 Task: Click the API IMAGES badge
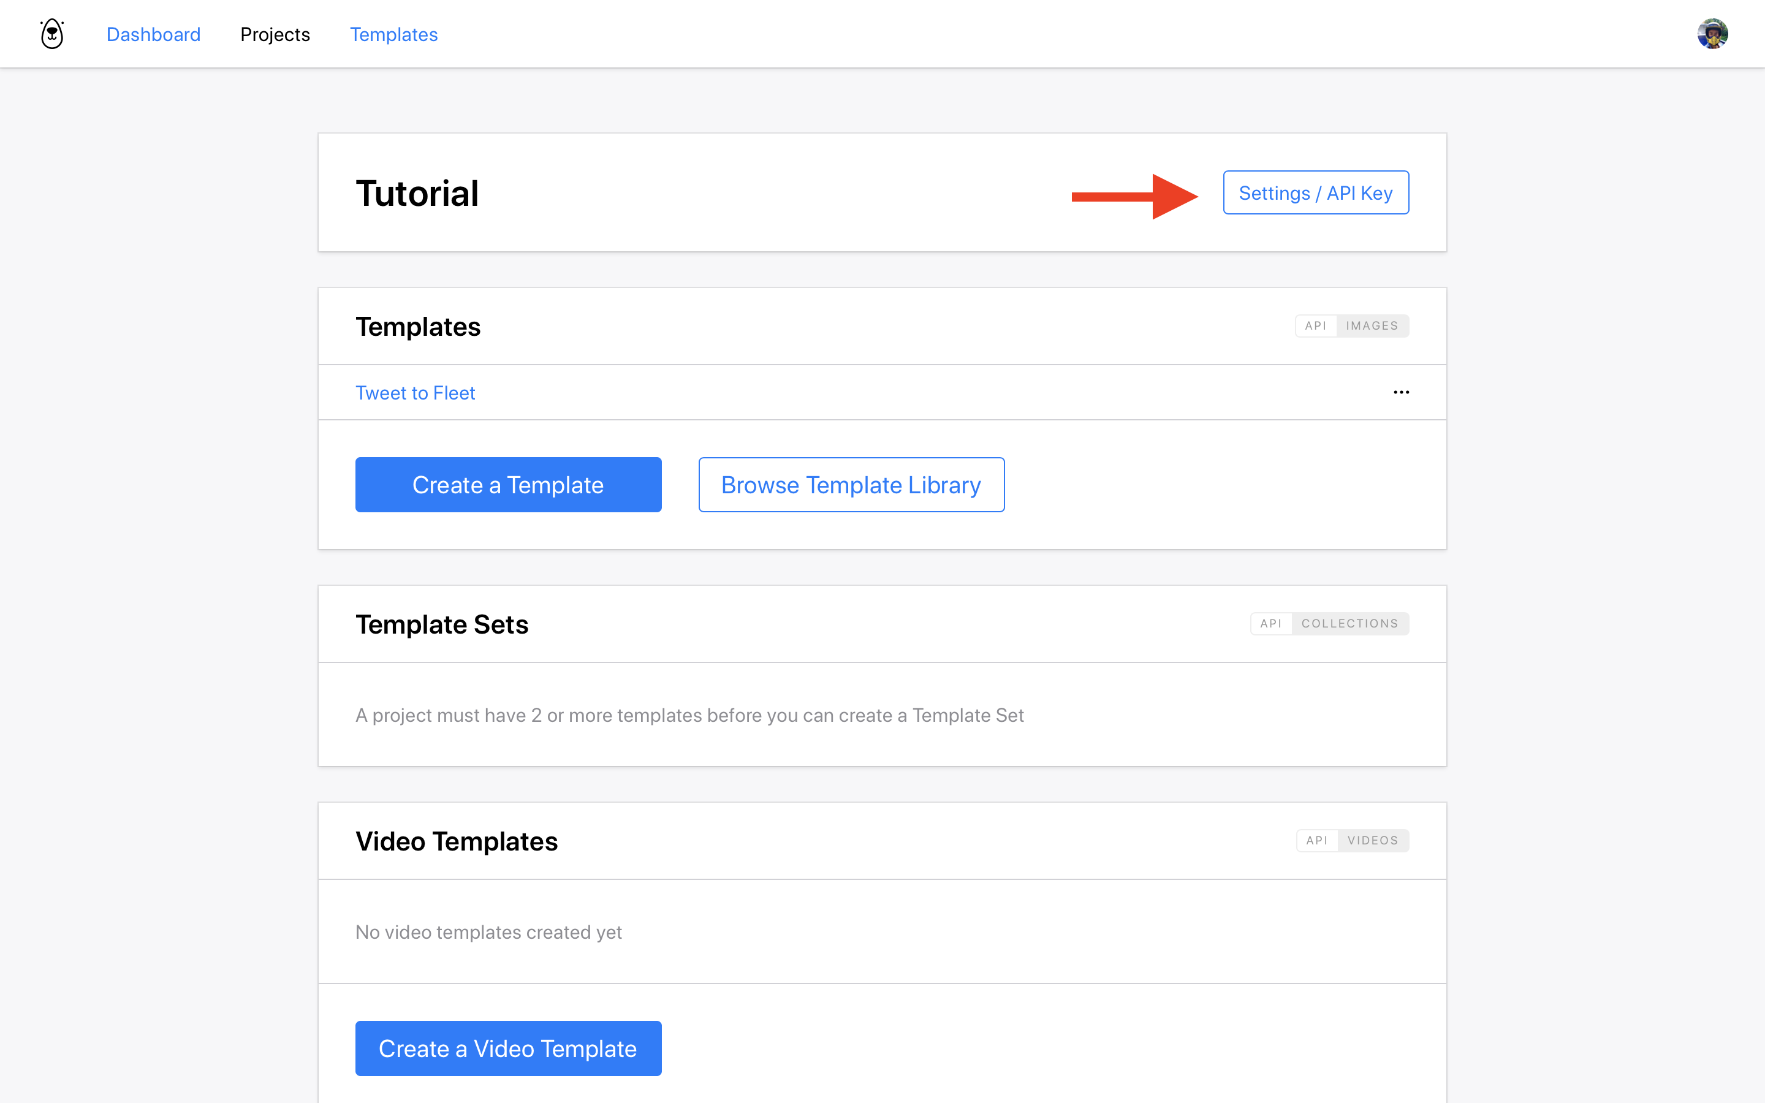click(x=1351, y=326)
